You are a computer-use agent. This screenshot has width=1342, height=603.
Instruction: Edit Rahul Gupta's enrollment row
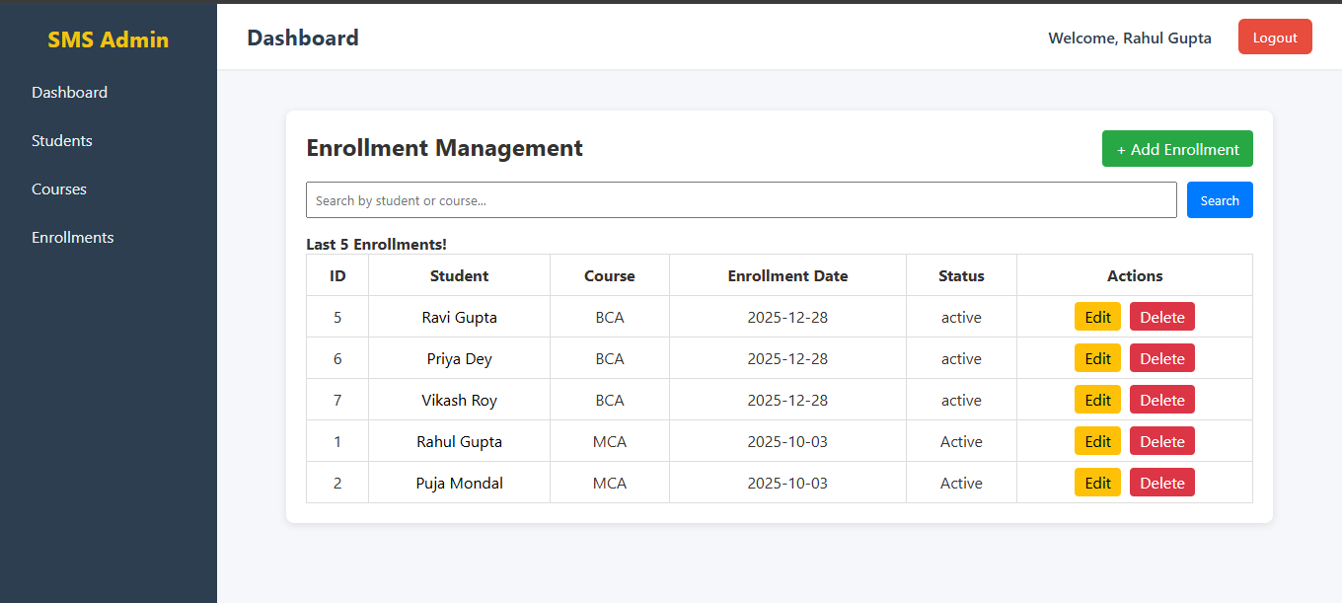[x=1097, y=441]
